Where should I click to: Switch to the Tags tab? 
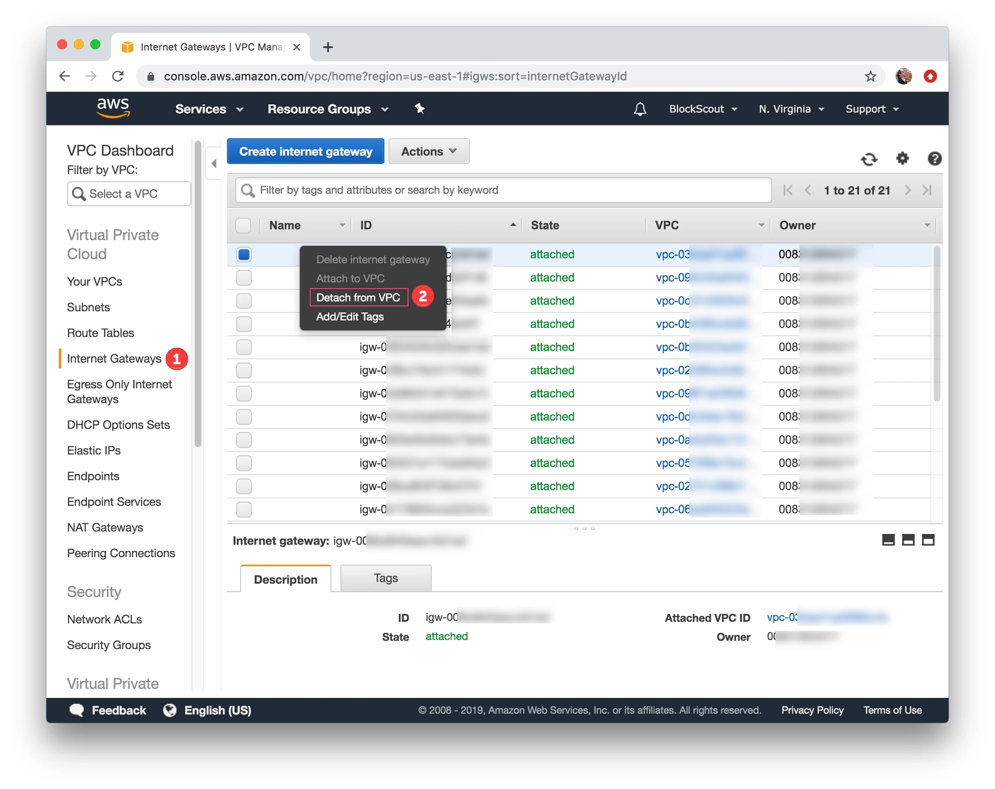click(x=385, y=578)
